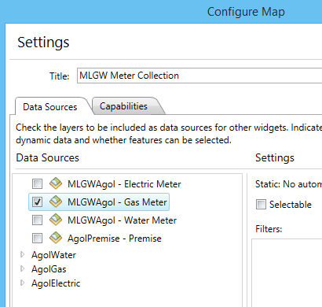Select the MLGWAgol - Water Meter row text
The width and height of the screenshot is (322, 307).
[x=122, y=220]
